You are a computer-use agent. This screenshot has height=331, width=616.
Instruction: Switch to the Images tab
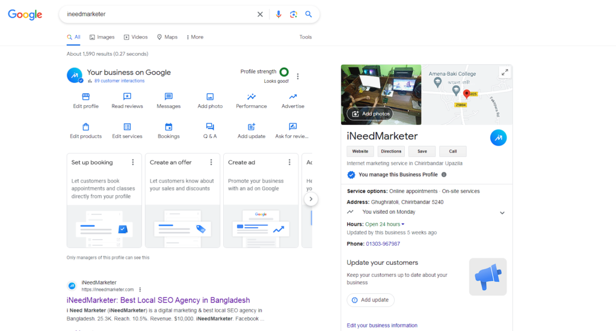click(x=102, y=37)
